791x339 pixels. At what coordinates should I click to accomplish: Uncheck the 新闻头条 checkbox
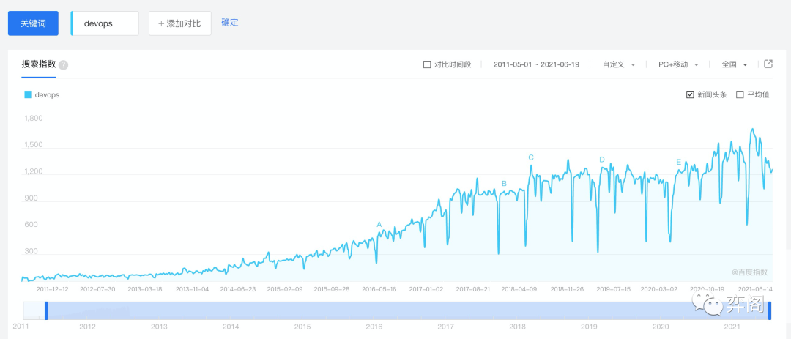coord(690,94)
